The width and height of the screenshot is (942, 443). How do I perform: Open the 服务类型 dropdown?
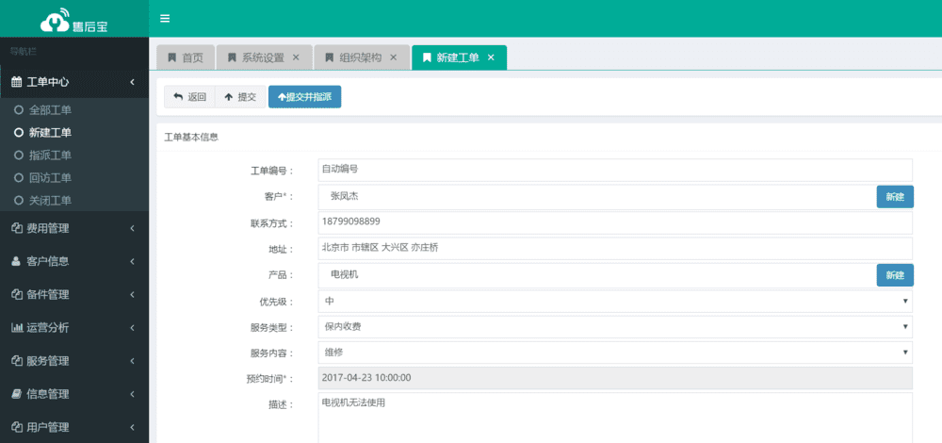click(x=615, y=327)
